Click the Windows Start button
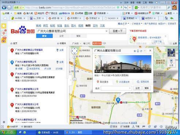The image size is (180, 135). point(8,132)
